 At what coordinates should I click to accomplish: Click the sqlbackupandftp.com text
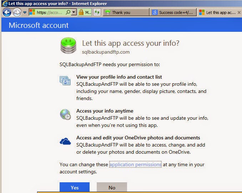pos(106,52)
